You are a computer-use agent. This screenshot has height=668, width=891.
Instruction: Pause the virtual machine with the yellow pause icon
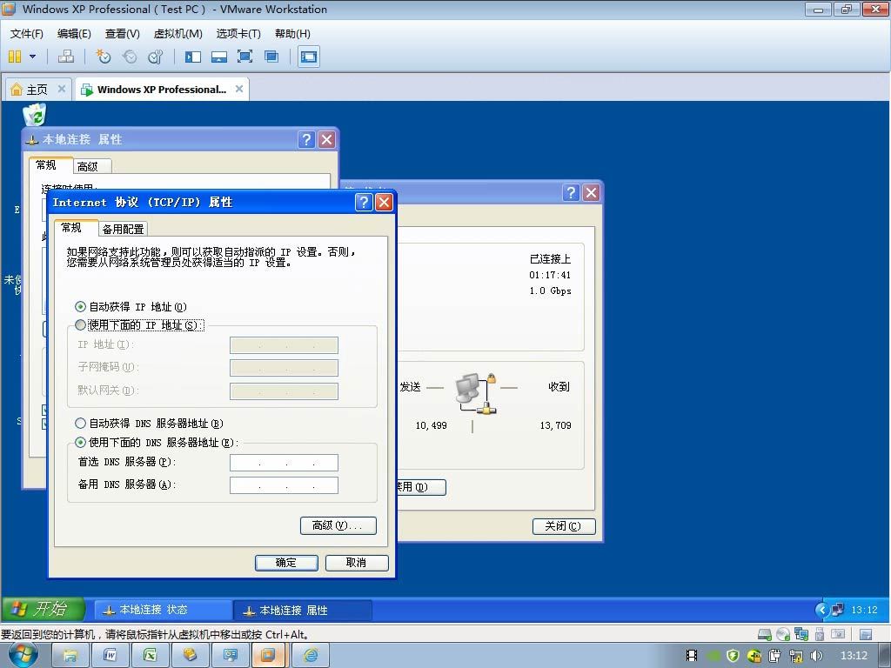[15, 57]
